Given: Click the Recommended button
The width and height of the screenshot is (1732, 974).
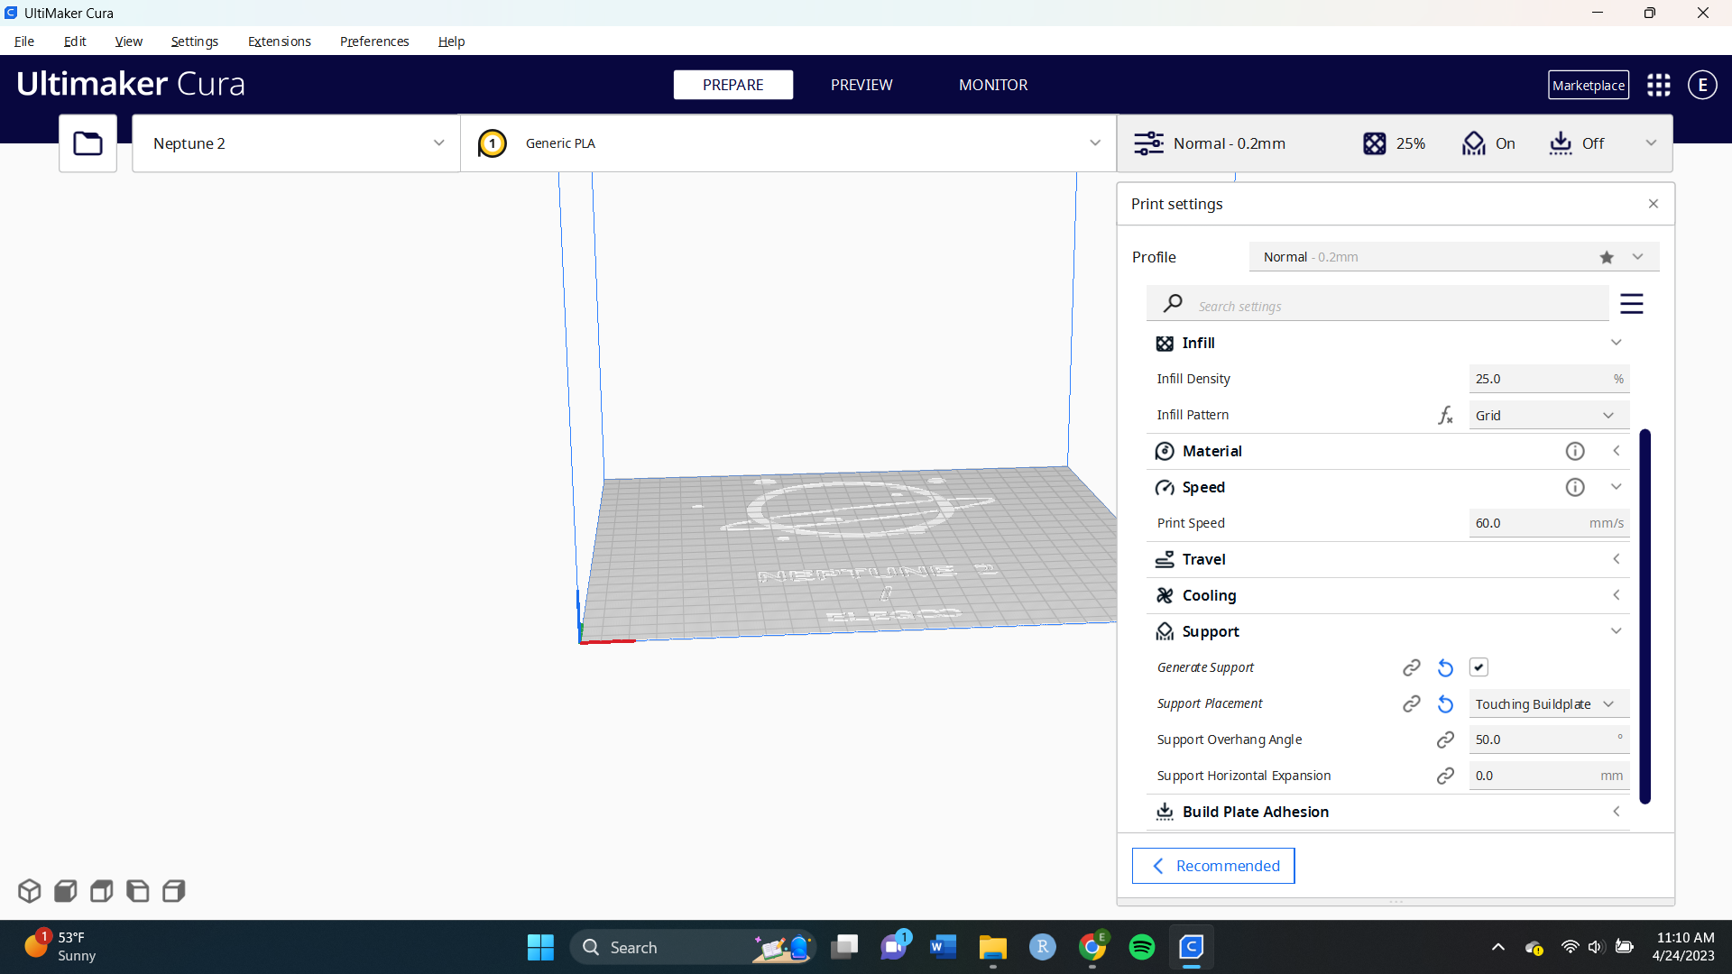Looking at the screenshot, I should coord(1213,866).
